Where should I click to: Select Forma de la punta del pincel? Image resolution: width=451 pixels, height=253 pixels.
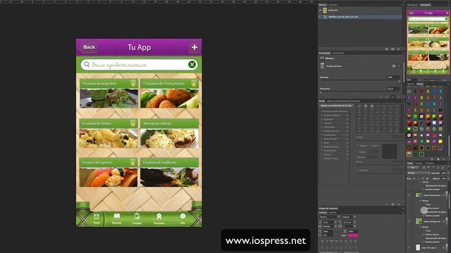335,111
